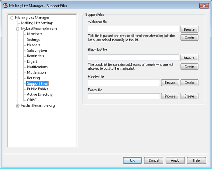
Task: Select the Subscription tree item
Action: [x=37, y=50]
